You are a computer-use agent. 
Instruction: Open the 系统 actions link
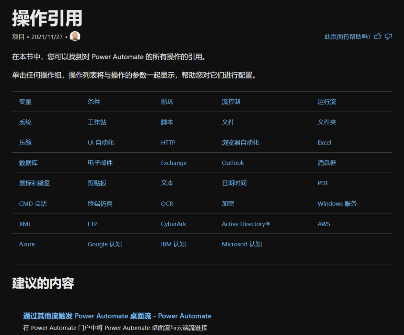coord(25,122)
